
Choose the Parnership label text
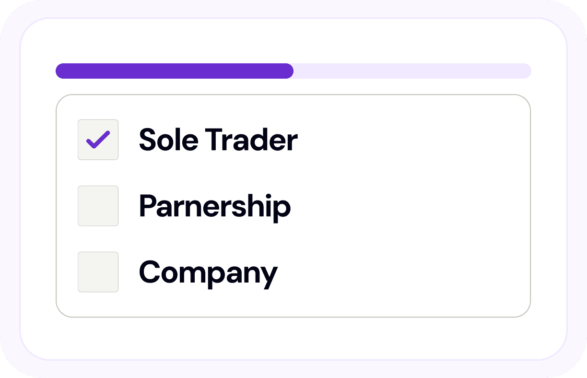point(215,206)
